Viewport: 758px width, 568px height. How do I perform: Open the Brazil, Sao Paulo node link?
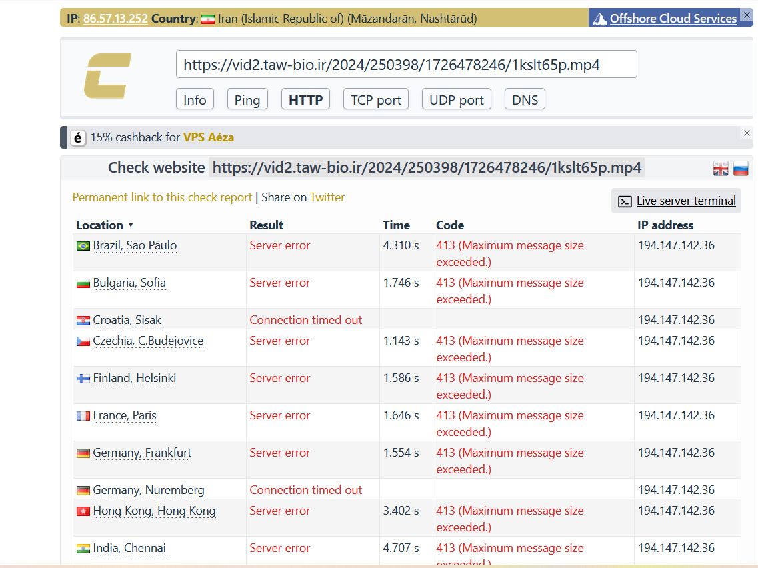(135, 245)
